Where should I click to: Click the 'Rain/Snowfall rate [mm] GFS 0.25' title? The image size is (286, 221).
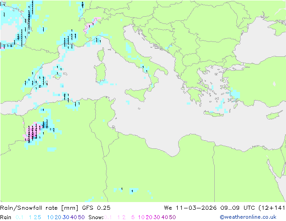pyautogui.click(x=55, y=208)
